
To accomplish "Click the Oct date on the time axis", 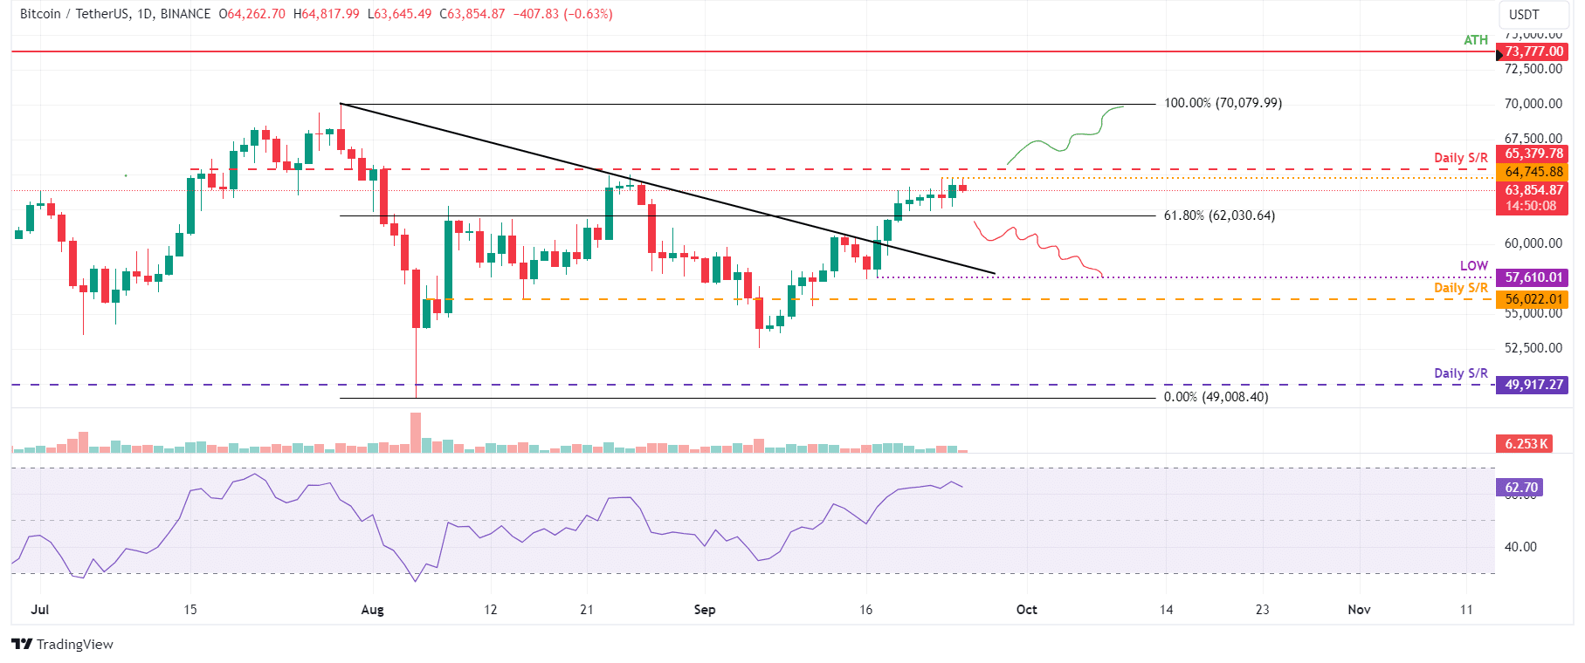I will [x=1027, y=609].
